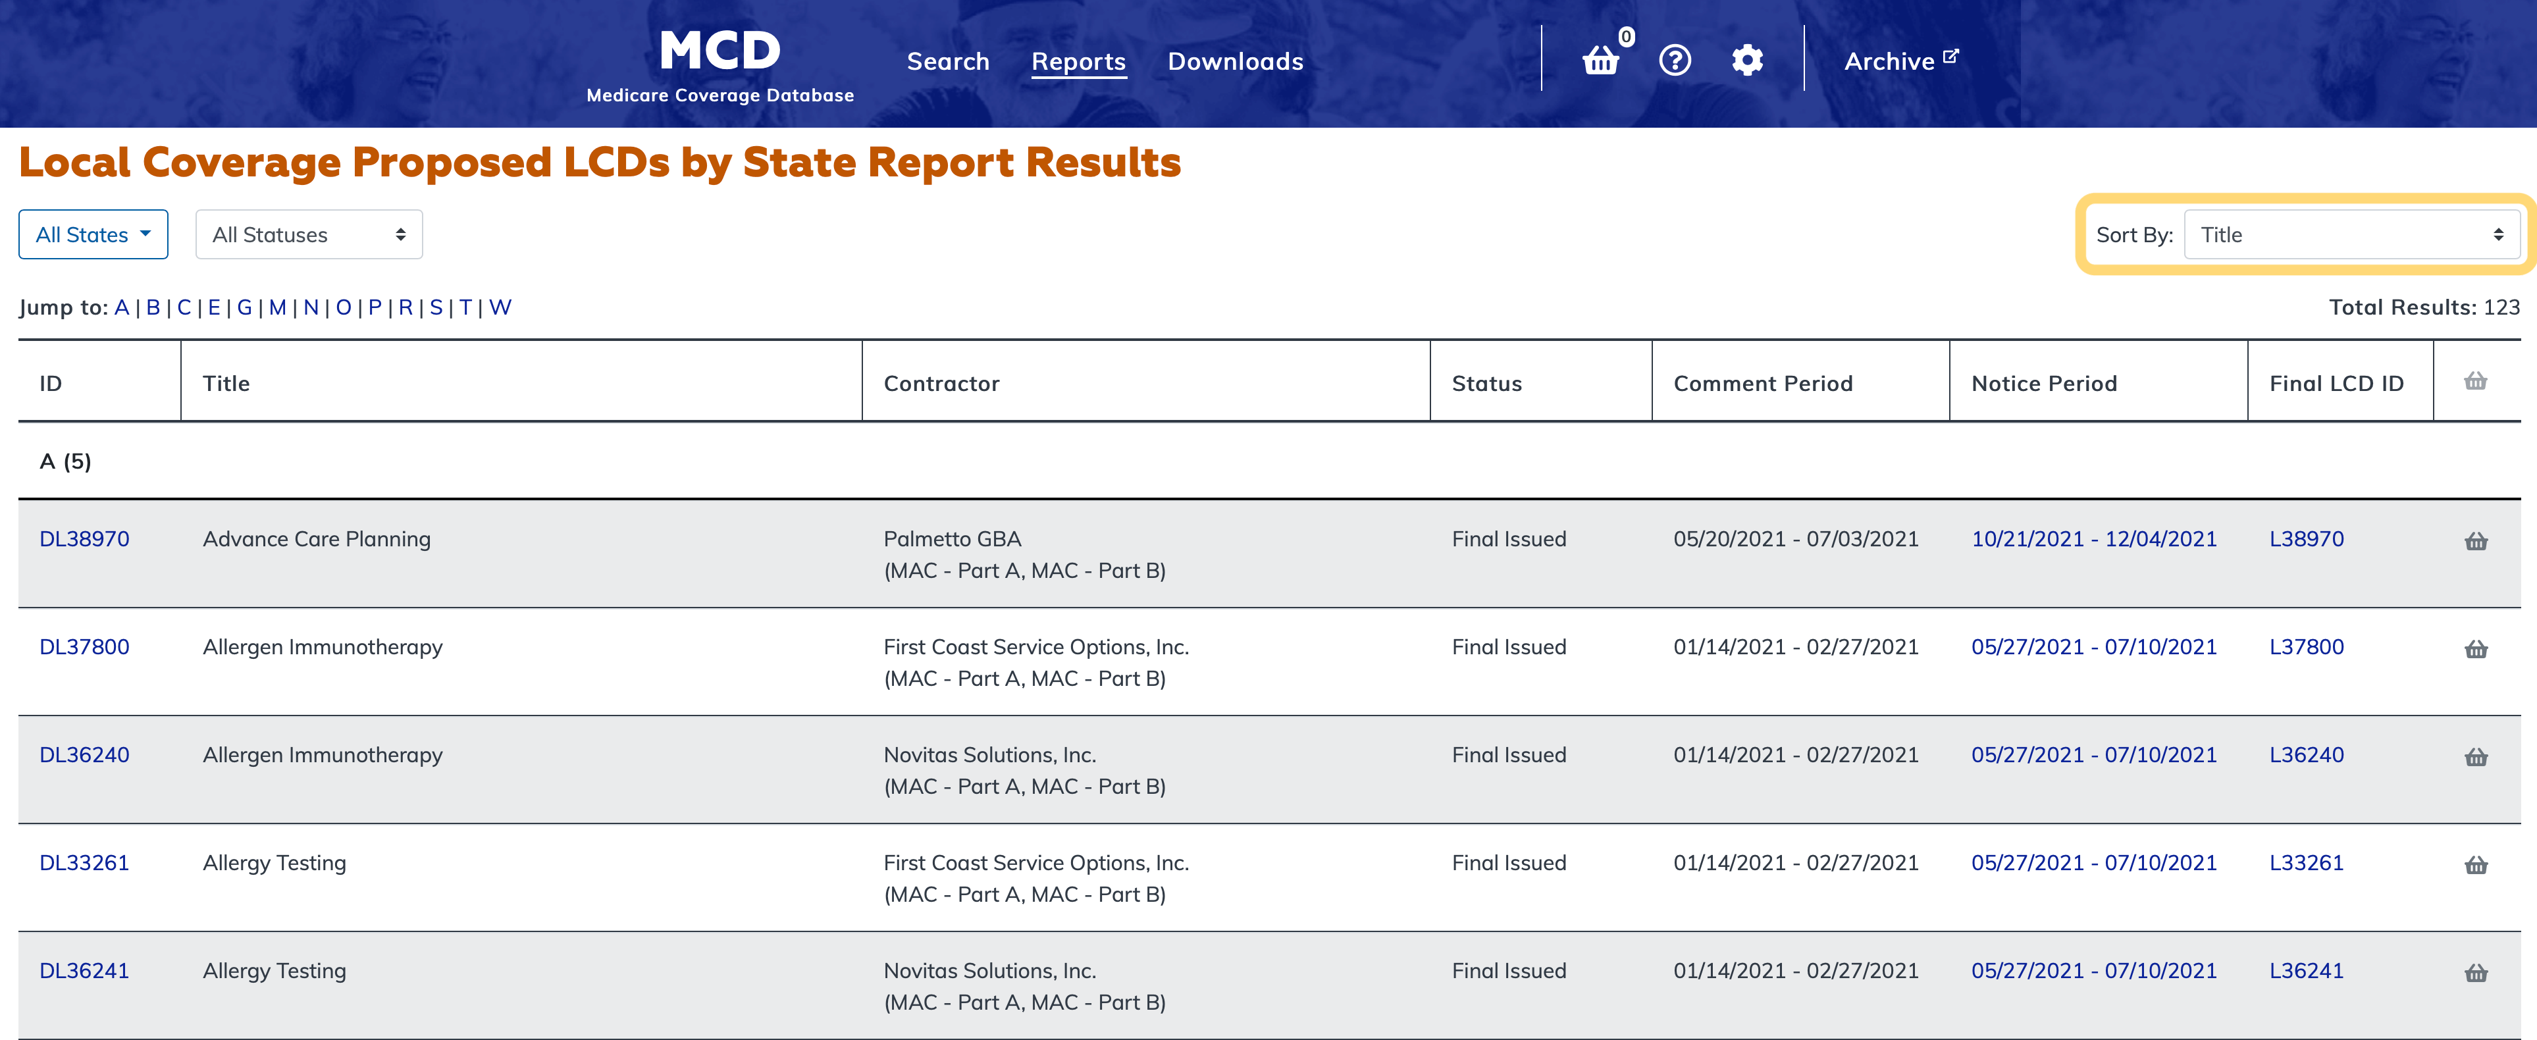Open final LCD L36241 link
Viewport: 2537px width, 1040px height.
(x=2305, y=970)
